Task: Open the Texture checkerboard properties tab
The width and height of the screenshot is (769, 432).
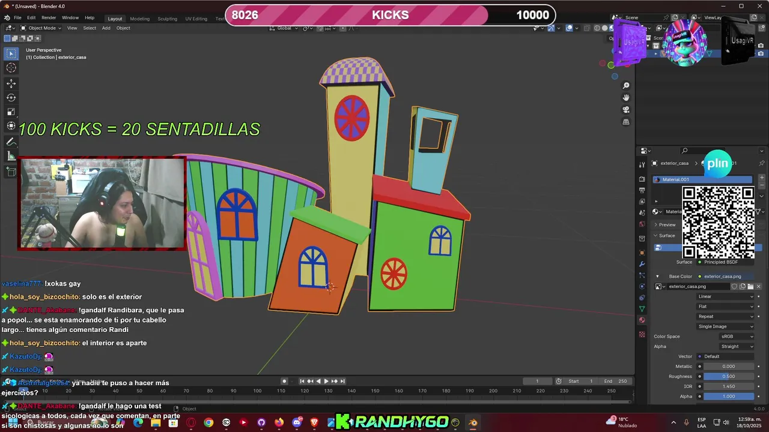Action: 642,334
